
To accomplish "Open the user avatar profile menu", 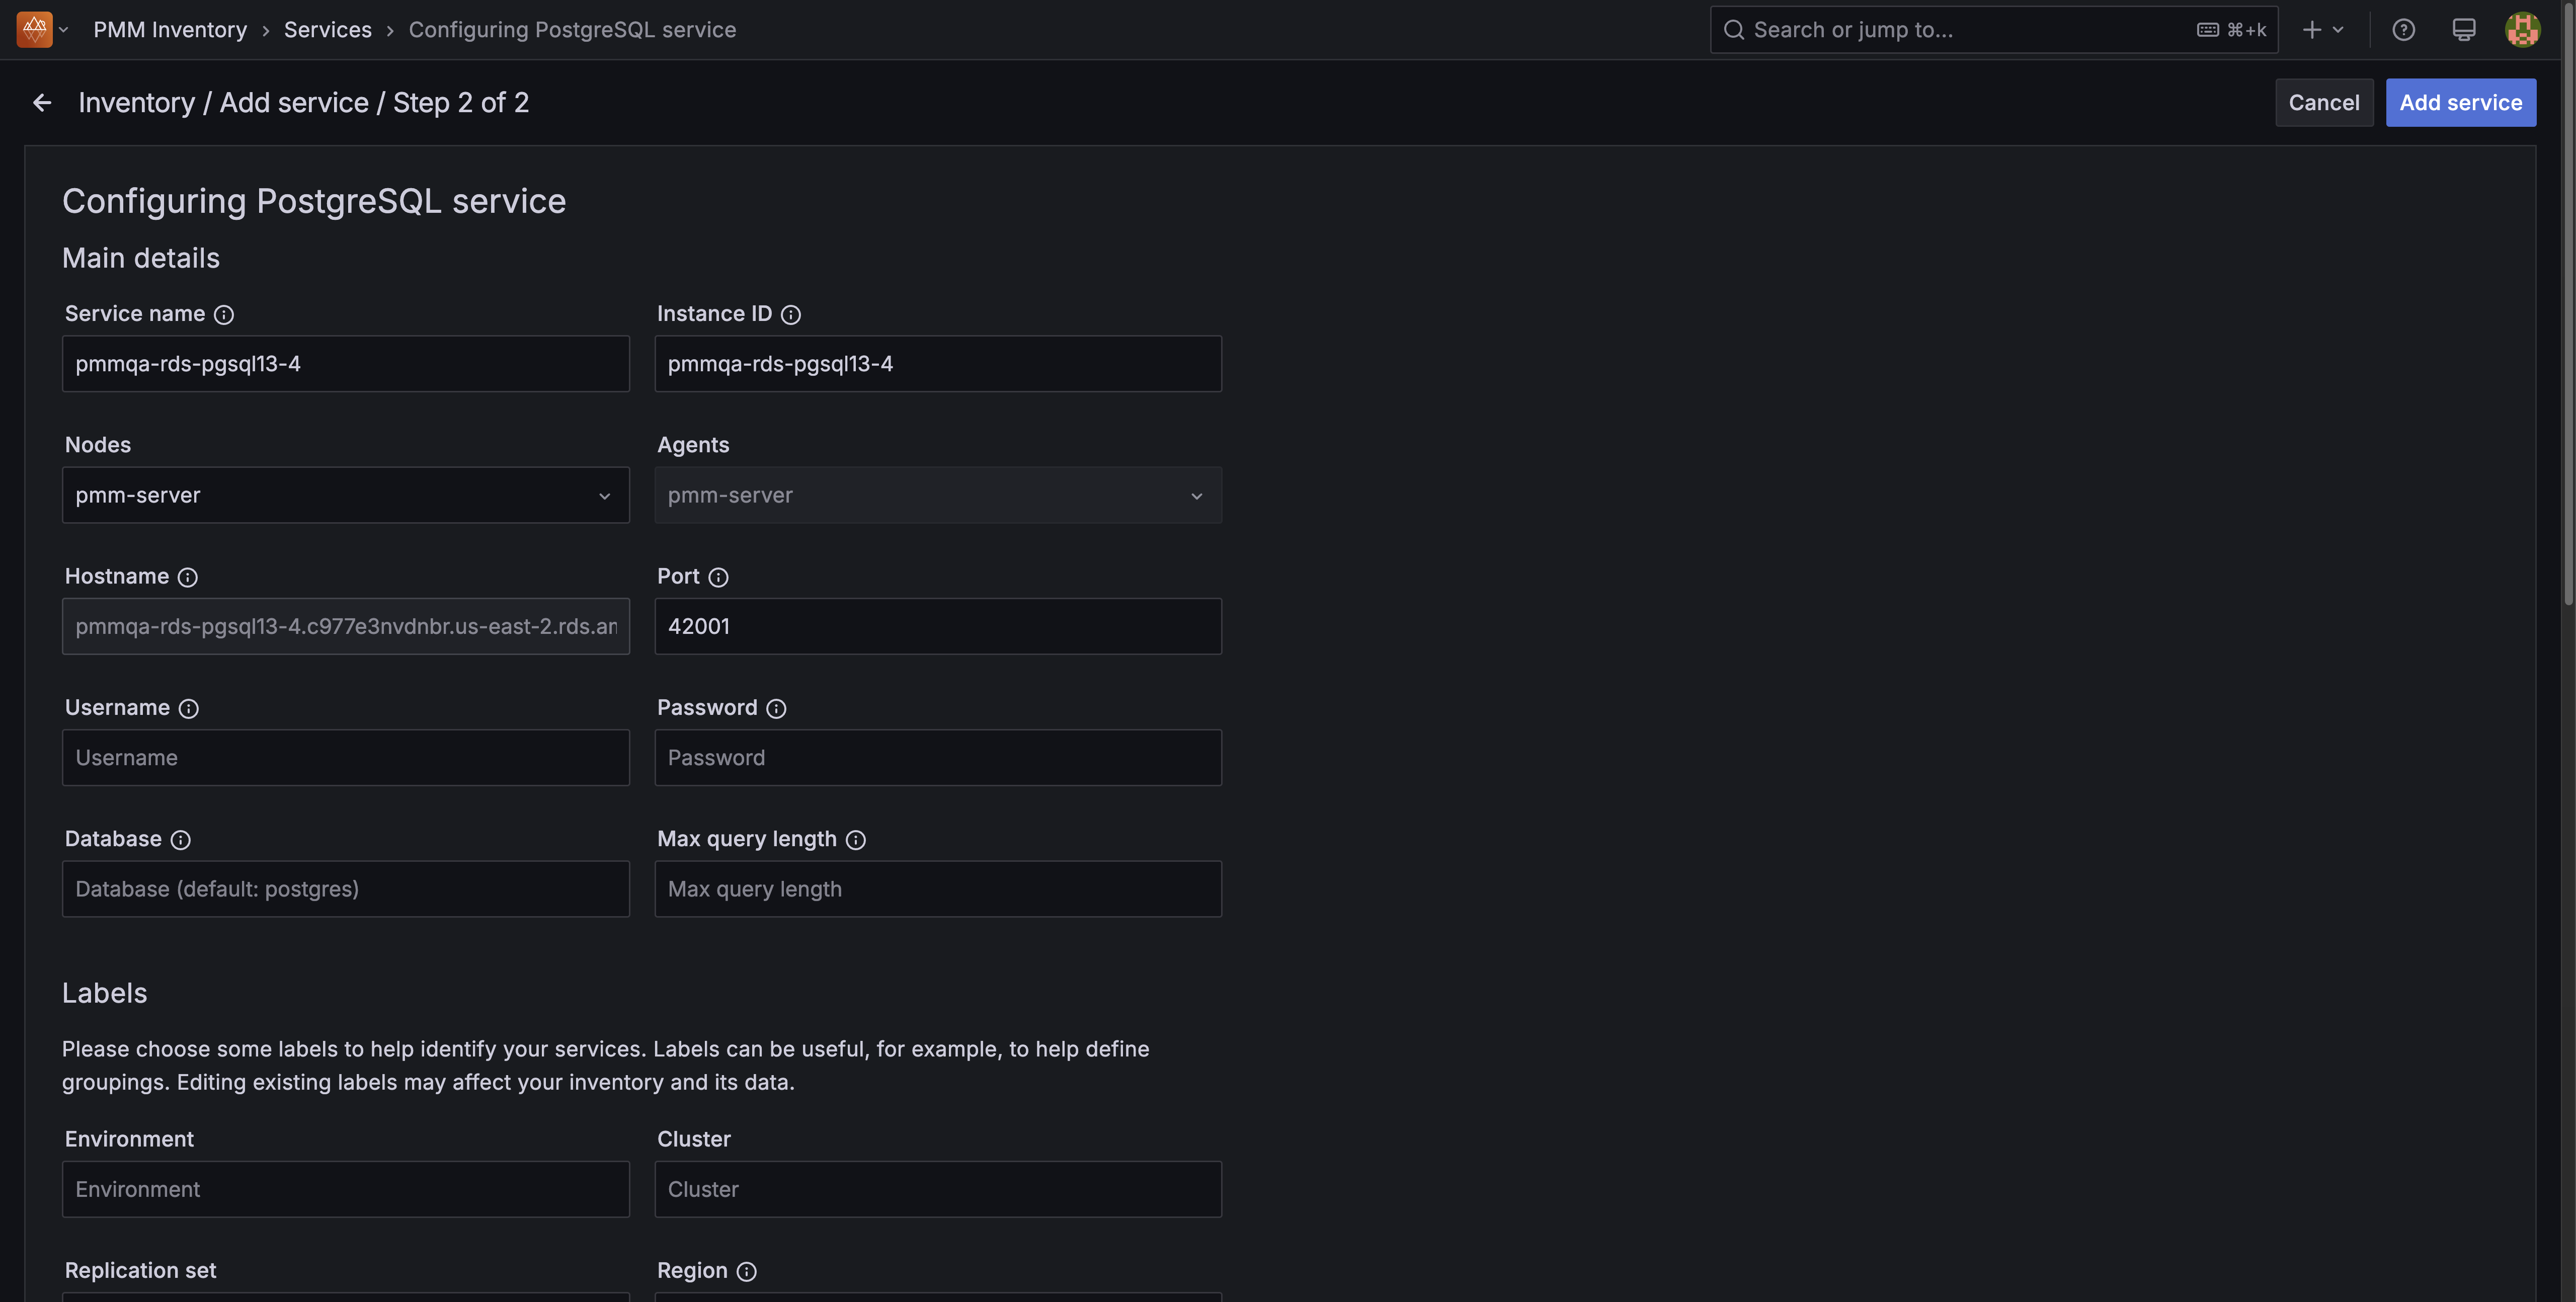I will [x=2522, y=30].
